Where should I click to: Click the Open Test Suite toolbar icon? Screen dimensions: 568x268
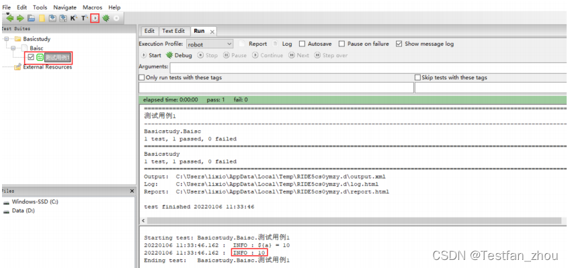(x=32, y=18)
